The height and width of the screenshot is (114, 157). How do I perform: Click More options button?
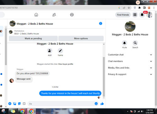[x=81, y=39]
